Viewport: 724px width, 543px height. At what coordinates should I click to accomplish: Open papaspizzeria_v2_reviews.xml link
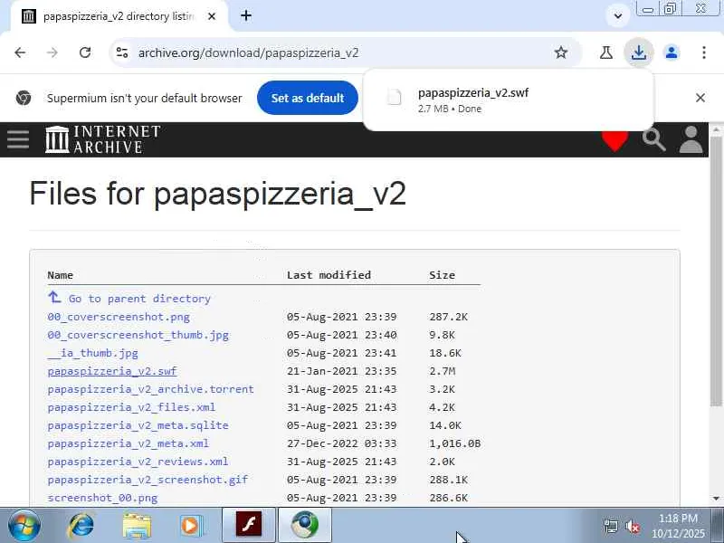138,462
